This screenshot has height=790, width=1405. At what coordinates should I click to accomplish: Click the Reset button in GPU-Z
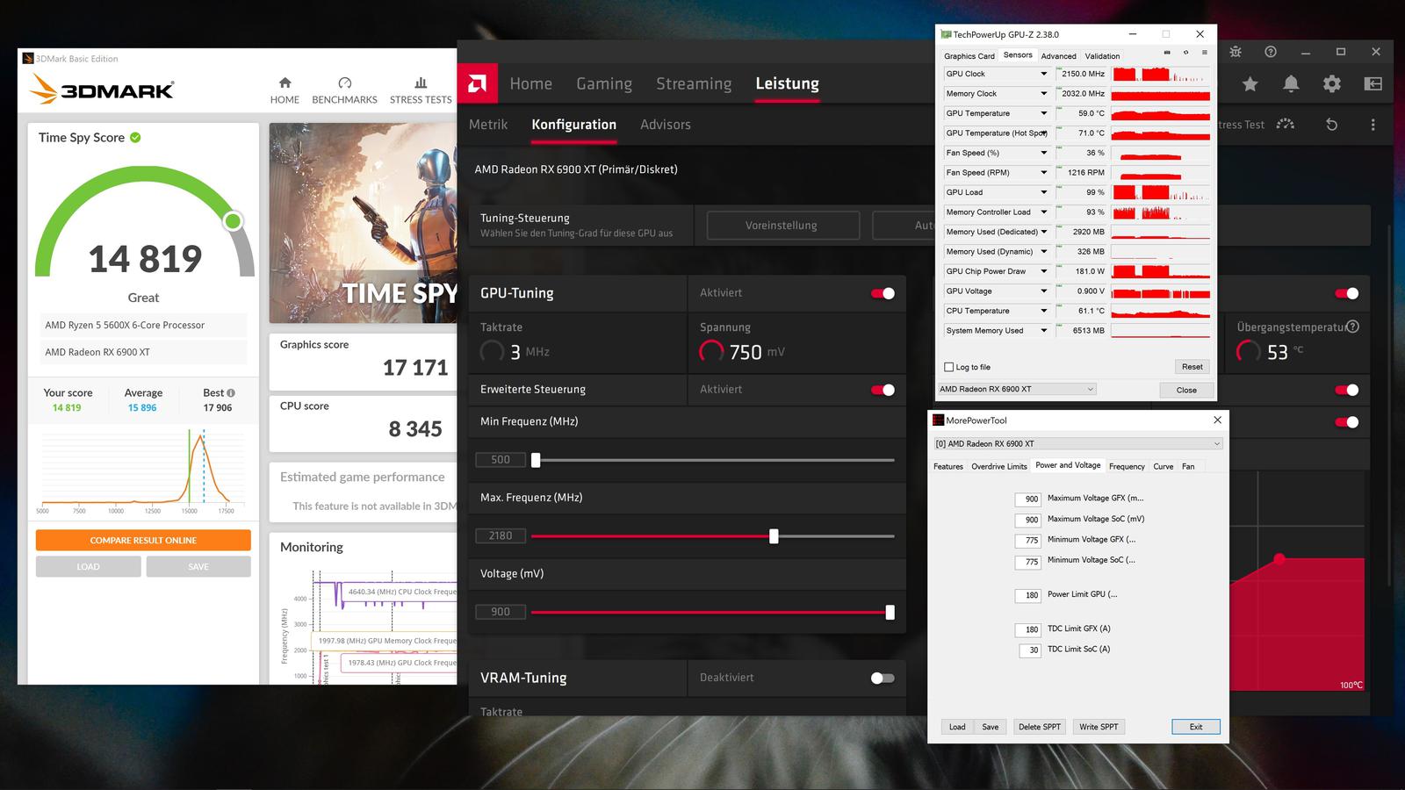(1192, 367)
